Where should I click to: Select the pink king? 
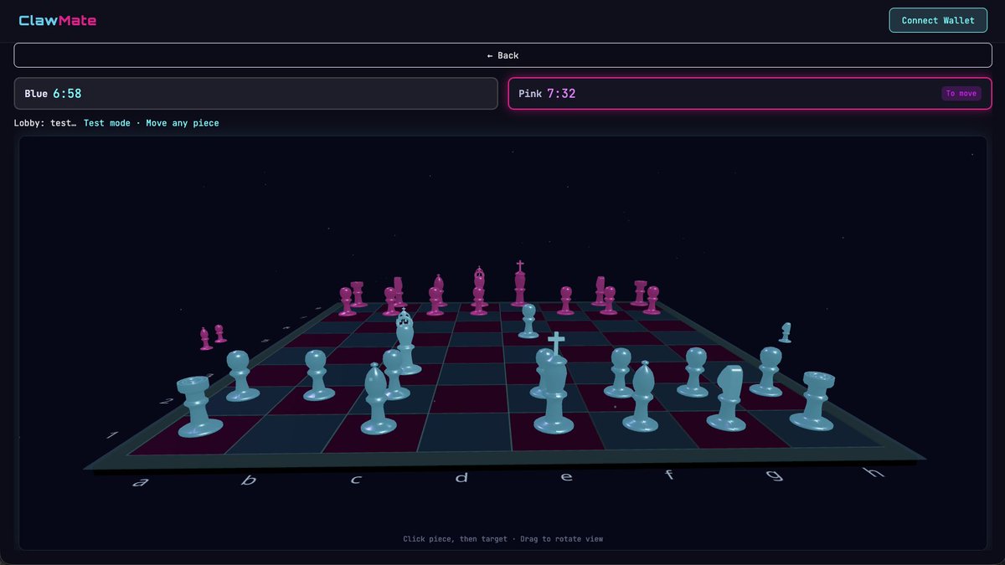coord(520,284)
